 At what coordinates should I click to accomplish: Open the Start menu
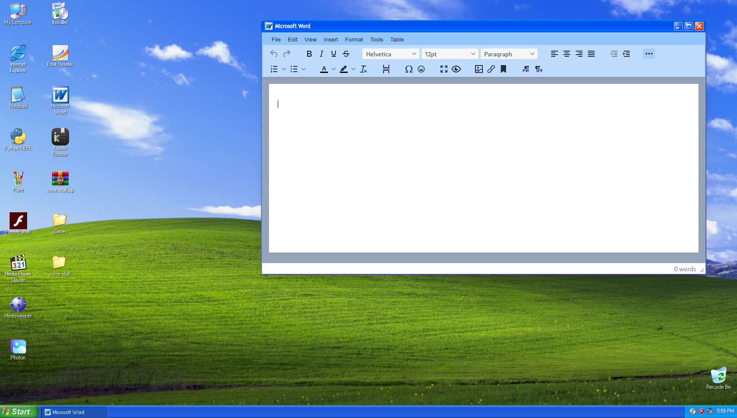[x=19, y=411]
